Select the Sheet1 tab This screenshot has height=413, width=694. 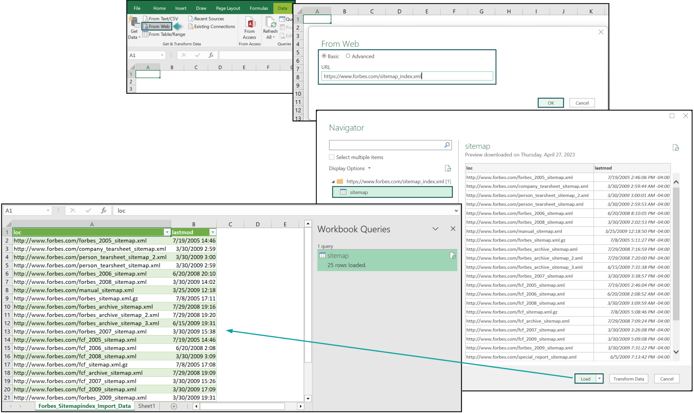click(x=146, y=406)
